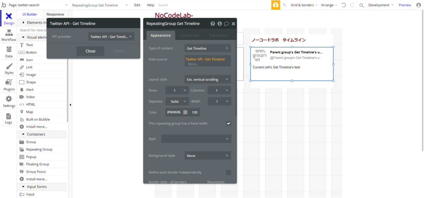Open the Columns dropdown
Image resolution: width=424 pixels, height=198 pixels.
click(x=219, y=90)
